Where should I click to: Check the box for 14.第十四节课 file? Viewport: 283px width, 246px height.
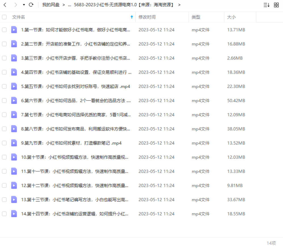4,214
